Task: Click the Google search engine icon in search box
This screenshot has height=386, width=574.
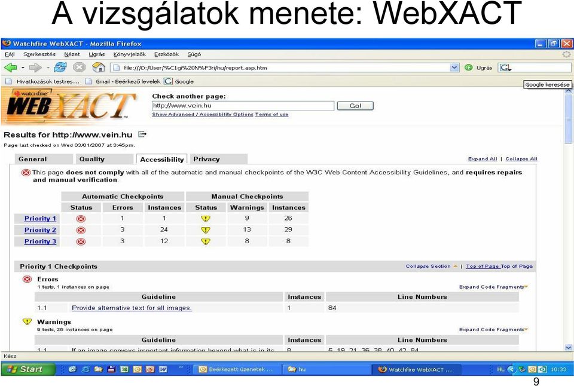Action: click(x=505, y=68)
